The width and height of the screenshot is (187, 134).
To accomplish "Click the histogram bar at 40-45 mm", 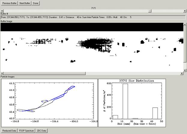I will click(155, 113).
